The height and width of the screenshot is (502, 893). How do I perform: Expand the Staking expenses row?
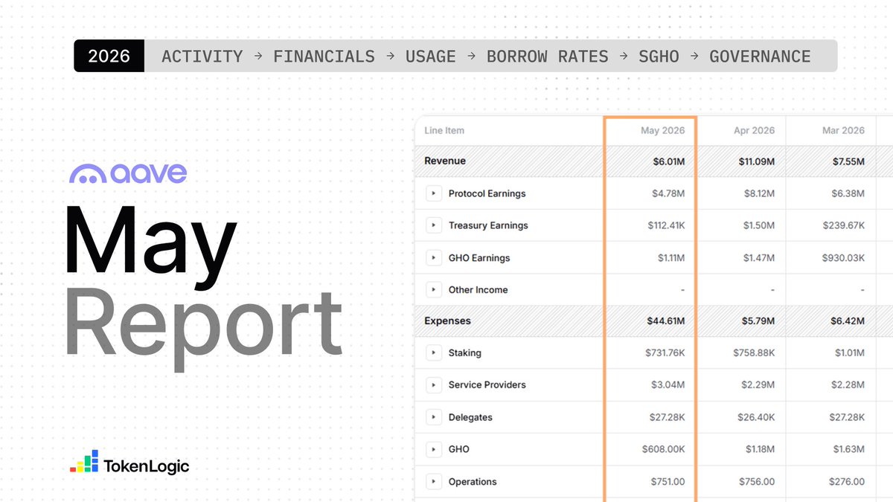coord(433,353)
